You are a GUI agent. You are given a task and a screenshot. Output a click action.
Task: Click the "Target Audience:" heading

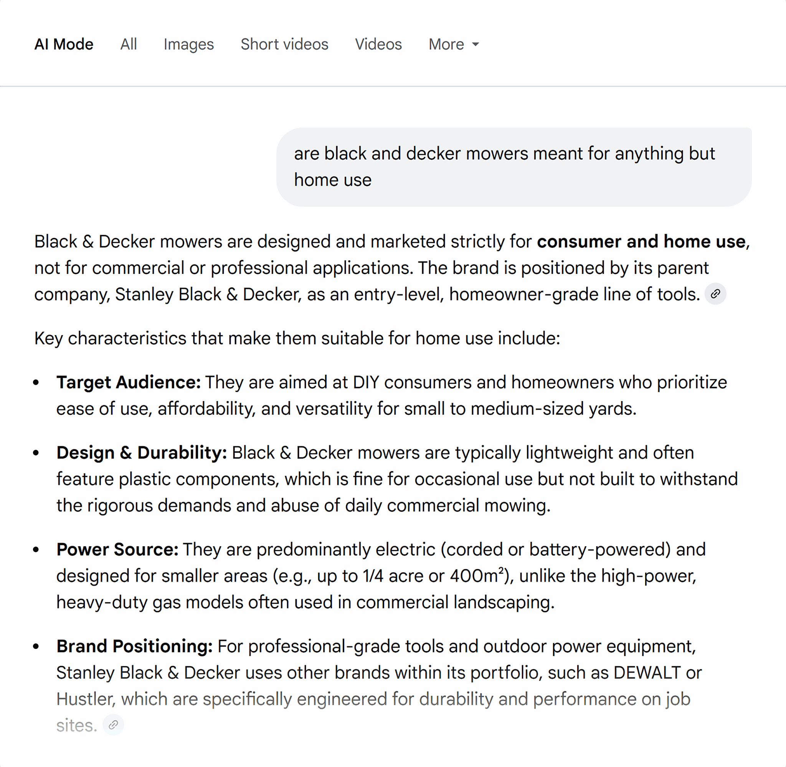point(129,382)
